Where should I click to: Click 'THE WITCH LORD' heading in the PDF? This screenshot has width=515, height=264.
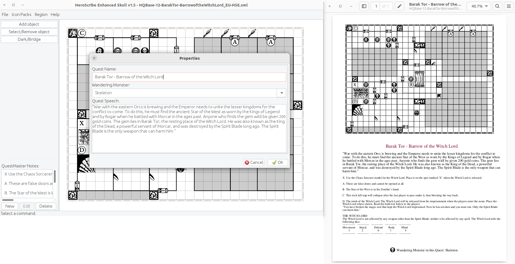pos(355,216)
